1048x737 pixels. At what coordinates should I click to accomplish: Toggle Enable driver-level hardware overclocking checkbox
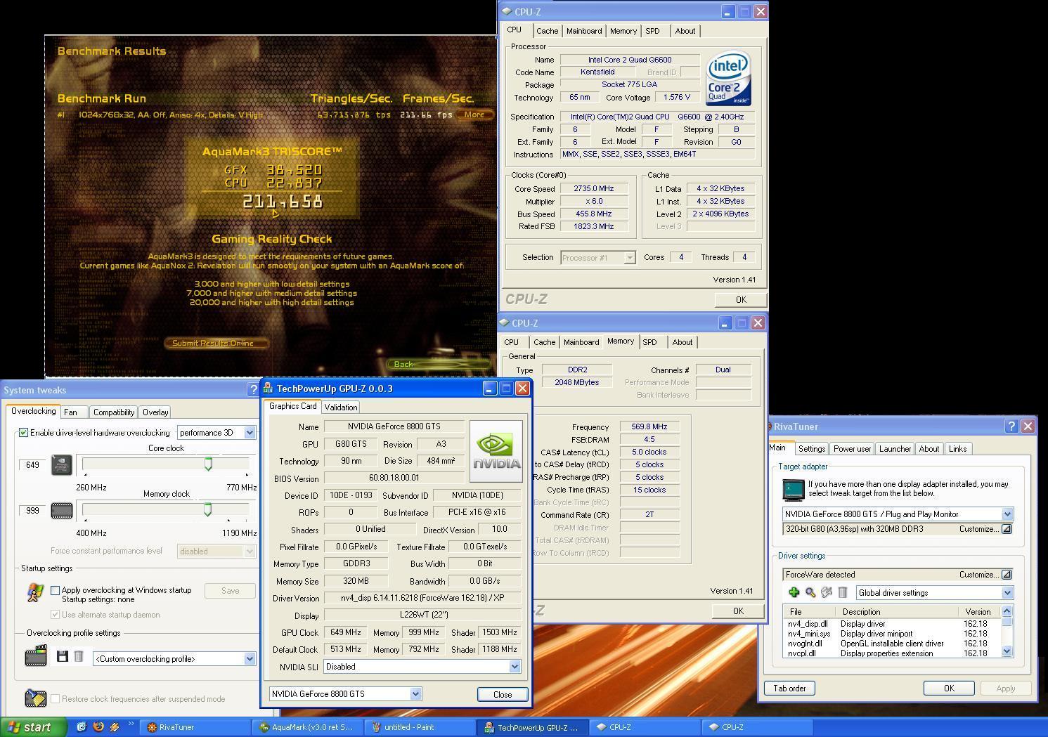24,433
